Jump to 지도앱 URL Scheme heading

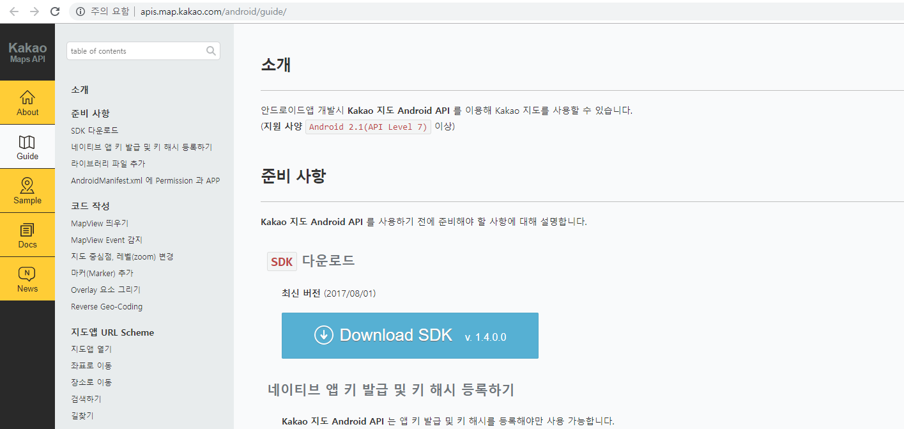tap(112, 332)
